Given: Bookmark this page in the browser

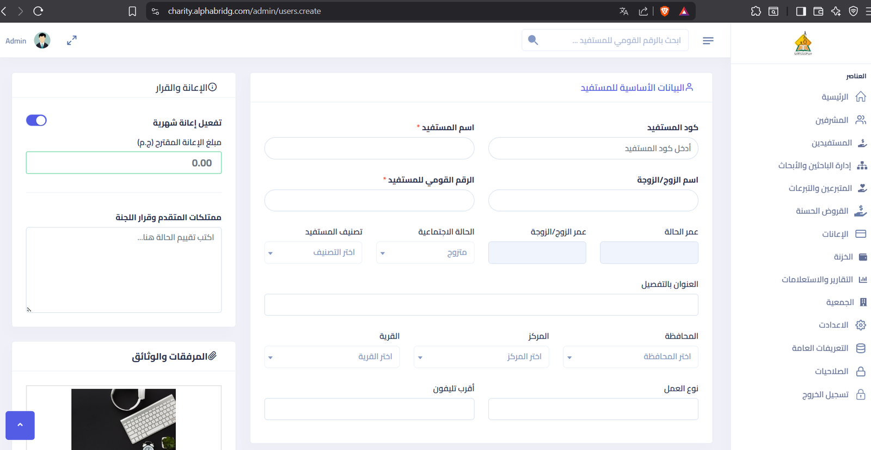Looking at the screenshot, I should click(x=132, y=11).
